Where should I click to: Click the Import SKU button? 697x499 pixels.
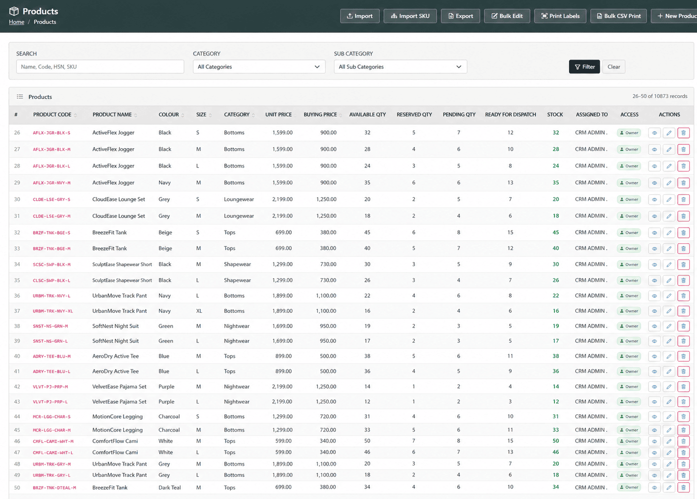410,16
